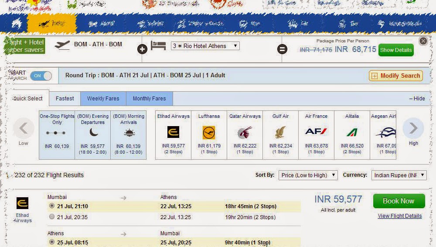The height and width of the screenshot is (247, 436).
Task: Click the 232 of 232 Flight Results text
Action: coord(49,175)
